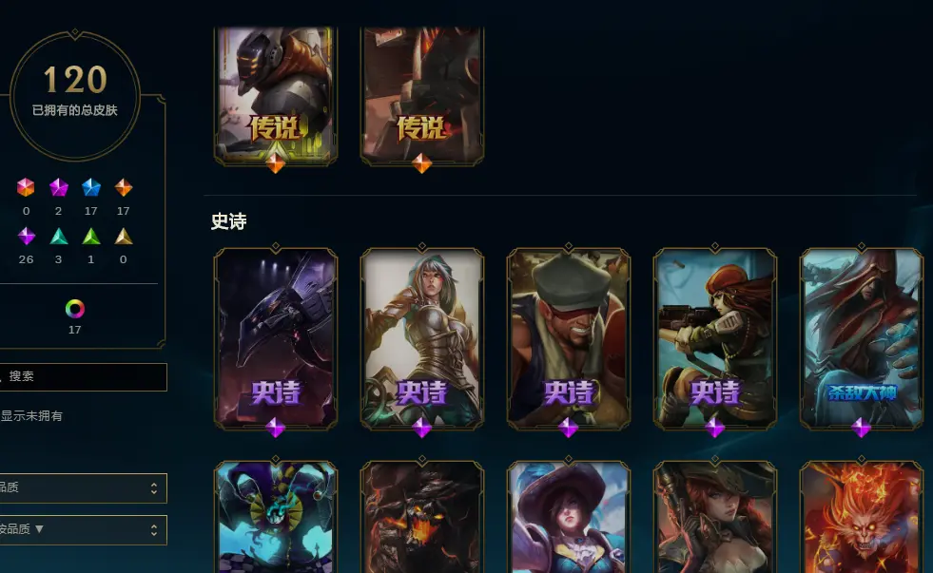Select the 杀敌大神 skin card

tap(861, 338)
